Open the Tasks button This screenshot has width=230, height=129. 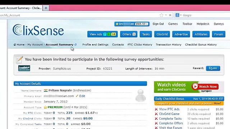coord(146,34)
